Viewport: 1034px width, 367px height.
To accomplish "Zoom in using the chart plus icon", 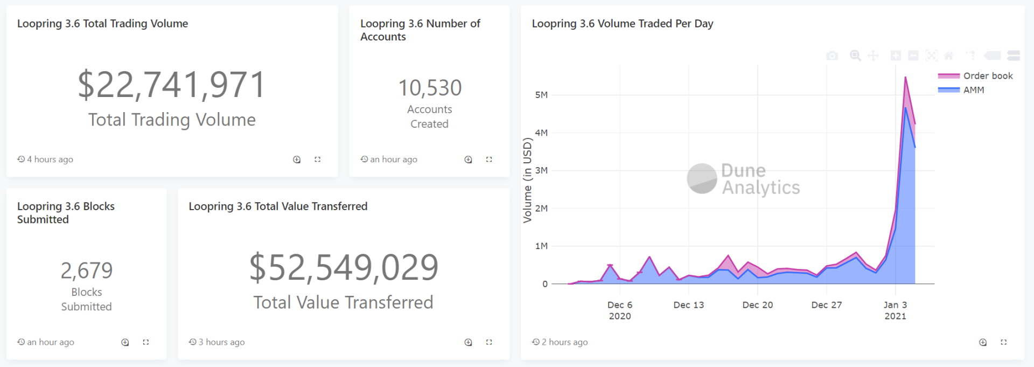I will tap(896, 56).
